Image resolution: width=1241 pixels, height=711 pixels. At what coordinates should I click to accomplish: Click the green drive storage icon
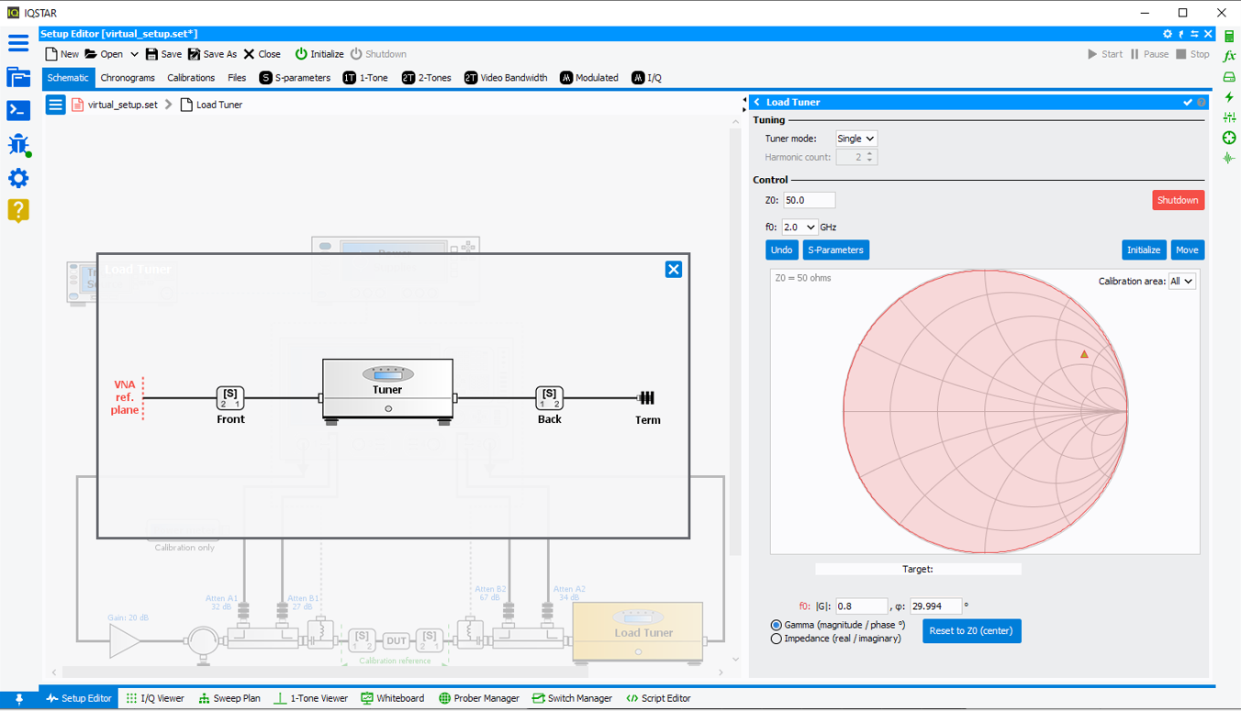[x=1229, y=77]
